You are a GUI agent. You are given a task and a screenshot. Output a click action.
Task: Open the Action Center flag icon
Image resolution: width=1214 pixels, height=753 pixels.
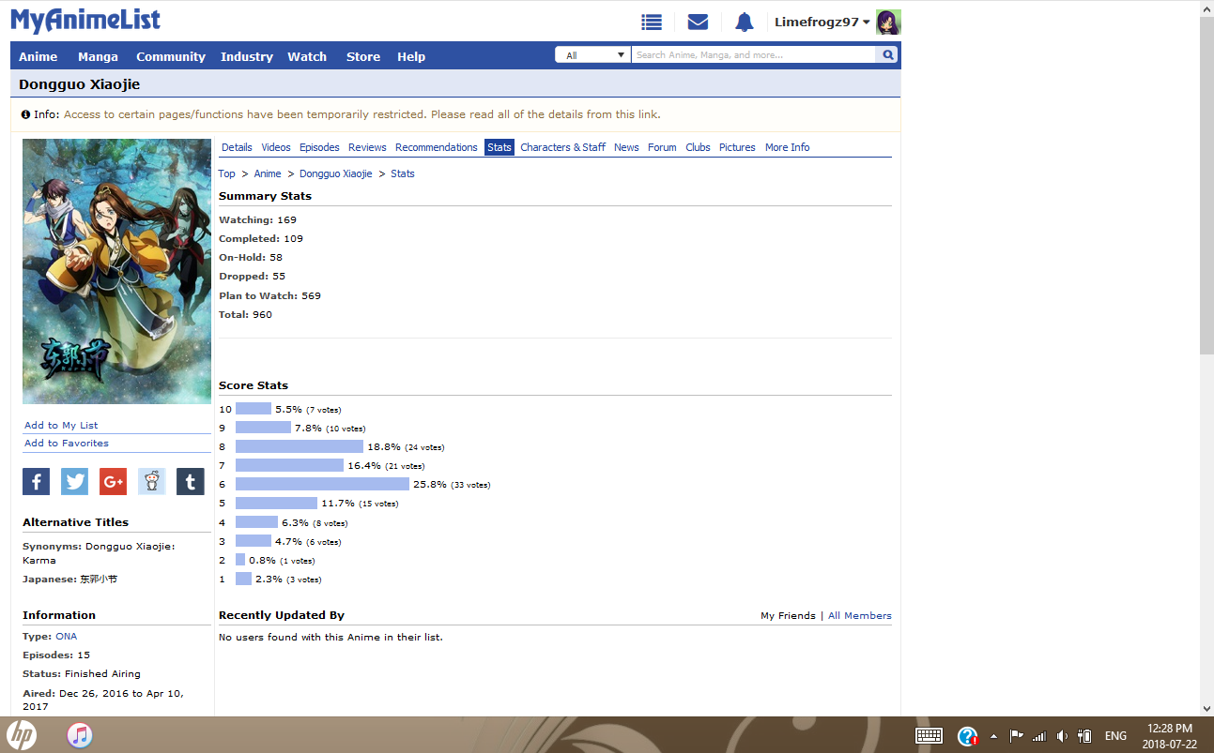tap(1016, 736)
